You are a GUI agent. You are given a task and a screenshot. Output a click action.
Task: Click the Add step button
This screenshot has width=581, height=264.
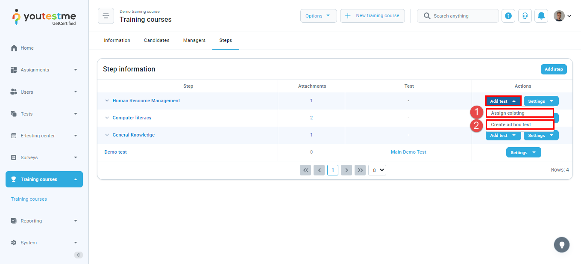tap(553, 69)
